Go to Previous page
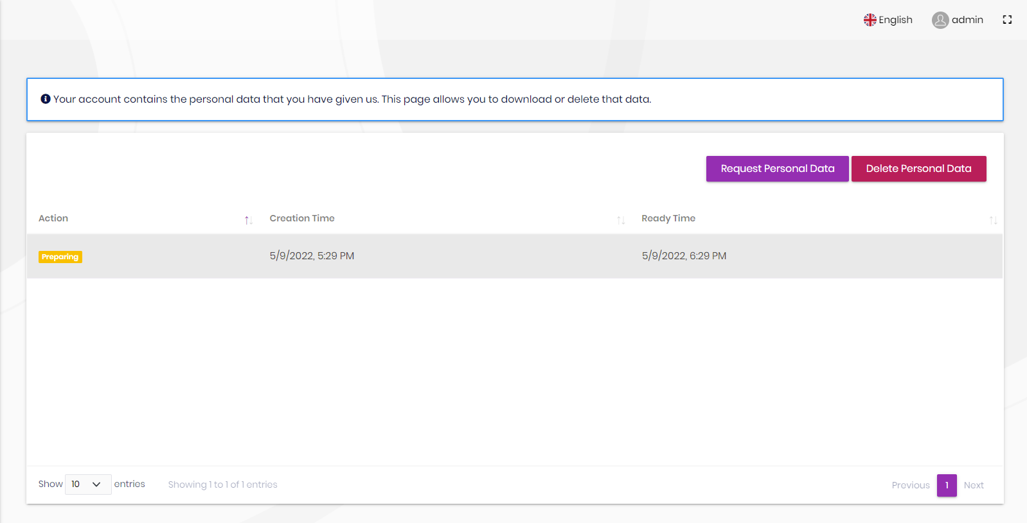Viewport: 1027px width, 523px height. tap(910, 485)
